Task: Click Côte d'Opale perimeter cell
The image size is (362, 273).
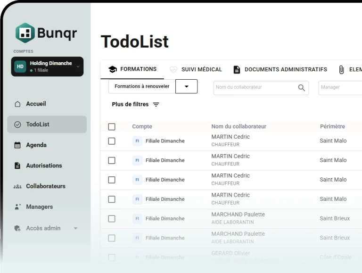Action: pyautogui.click(x=336, y=257)
